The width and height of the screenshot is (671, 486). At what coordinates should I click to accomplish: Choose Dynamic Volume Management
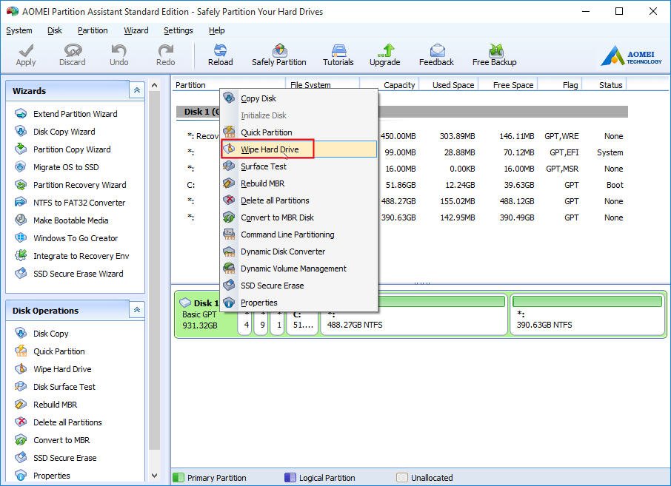[x=298, y=269]
